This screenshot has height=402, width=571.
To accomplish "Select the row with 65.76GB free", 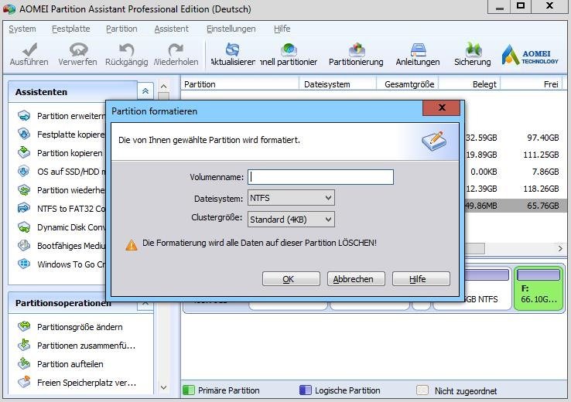I will pos(515,206).
